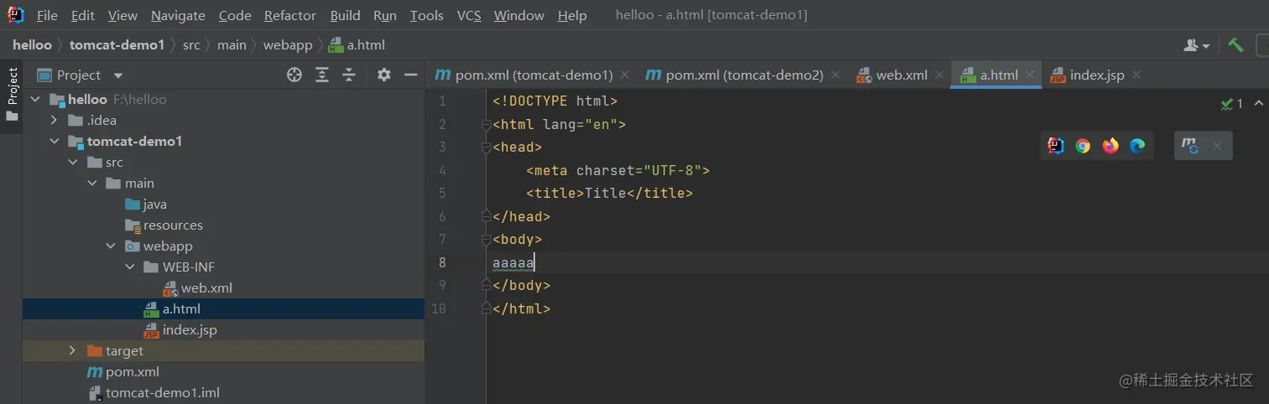Open the Help menu

[572, 15]
